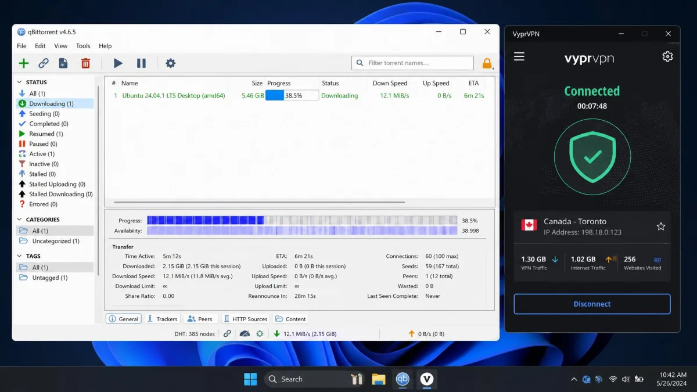Click the connection status link icon in status bar
Screen dimensions: 697x392
coord(227,334)
